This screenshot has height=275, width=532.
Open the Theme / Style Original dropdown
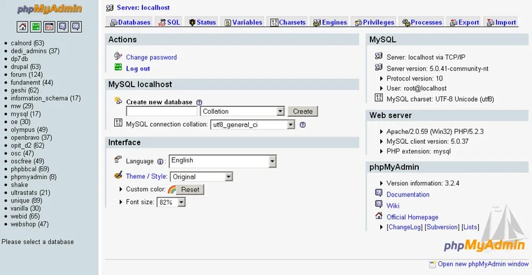pos(201,177)
